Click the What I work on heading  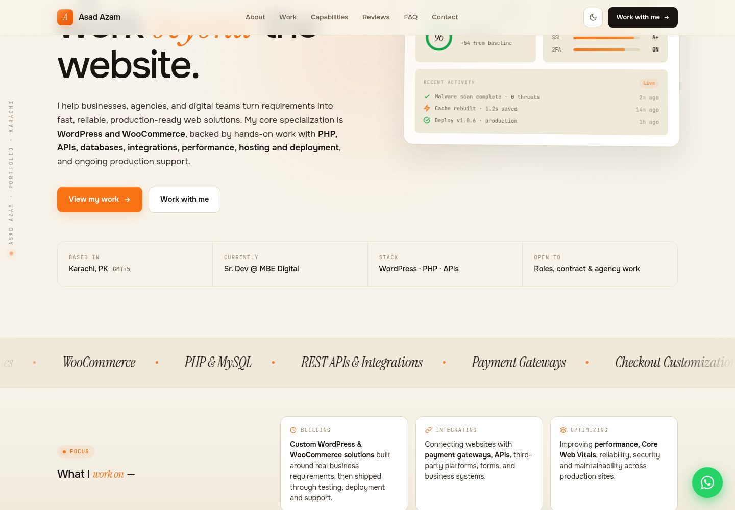coord(96,474)
